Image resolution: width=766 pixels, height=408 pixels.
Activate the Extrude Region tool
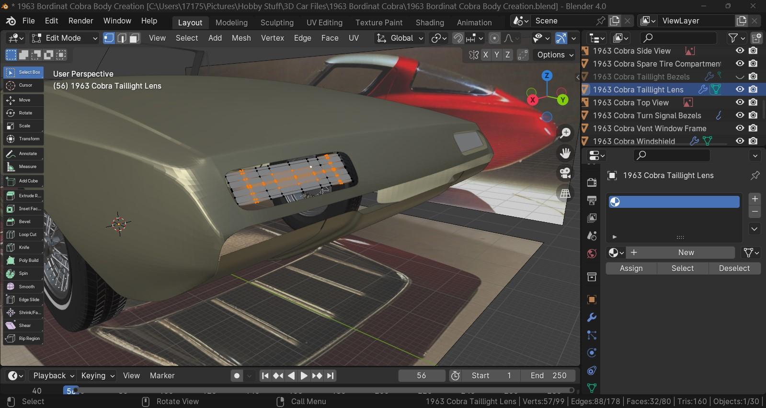coord(23,196)
